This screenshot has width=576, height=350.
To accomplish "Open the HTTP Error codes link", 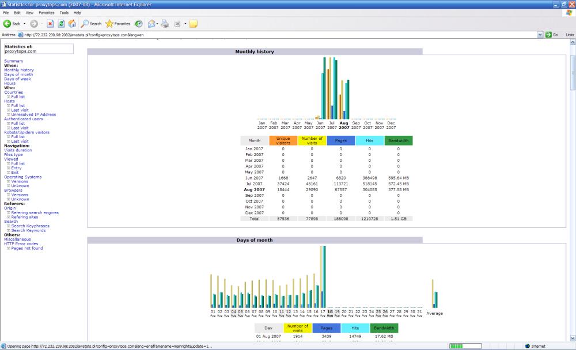I will click(x=21, y=244).
